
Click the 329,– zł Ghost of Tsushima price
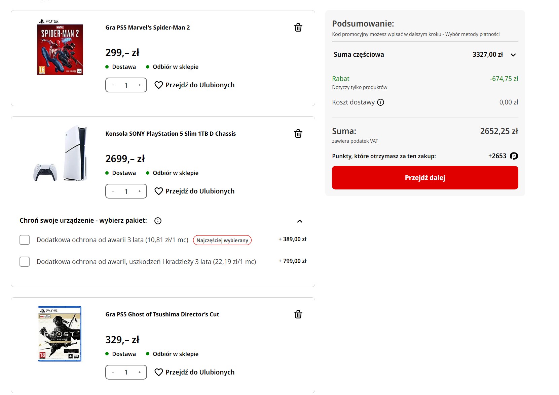[122, 340]
